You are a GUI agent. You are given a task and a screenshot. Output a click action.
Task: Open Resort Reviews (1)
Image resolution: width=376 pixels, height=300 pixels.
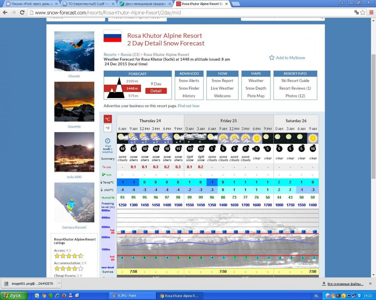click(295, 88)
